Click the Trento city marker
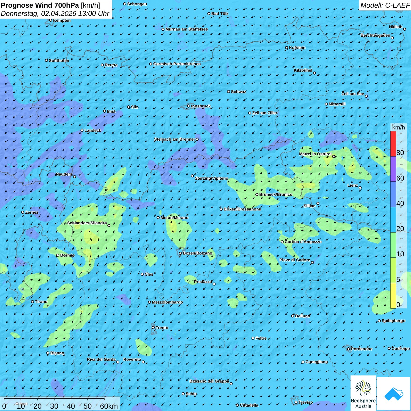The width and height of the screenshot is (411, 411). pyautogui.click(x=153, y=328)
